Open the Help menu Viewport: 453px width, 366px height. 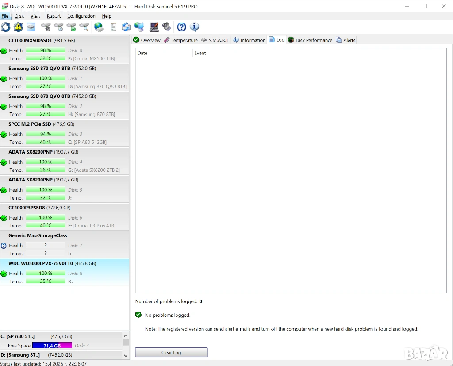pyautogui.click(x=107, y=16)
